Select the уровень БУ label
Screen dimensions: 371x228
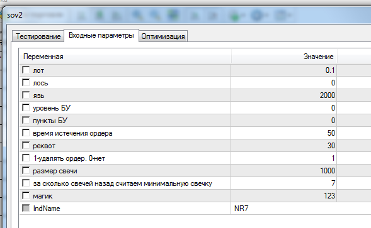(x=52, y=108)
